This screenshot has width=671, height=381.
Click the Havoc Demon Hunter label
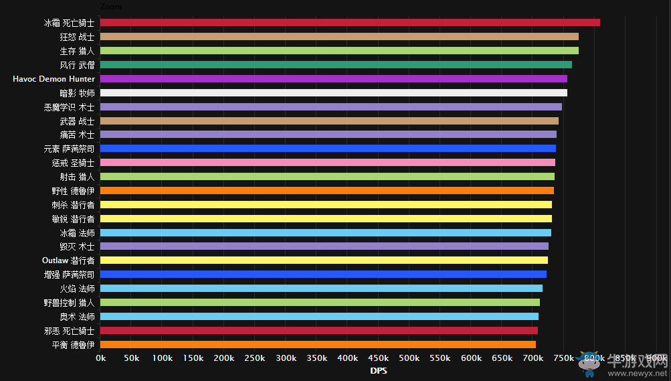(54, 79)
